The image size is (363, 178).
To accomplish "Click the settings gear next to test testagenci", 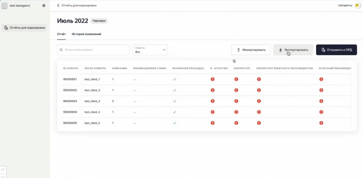I will [x=44, y=6].
